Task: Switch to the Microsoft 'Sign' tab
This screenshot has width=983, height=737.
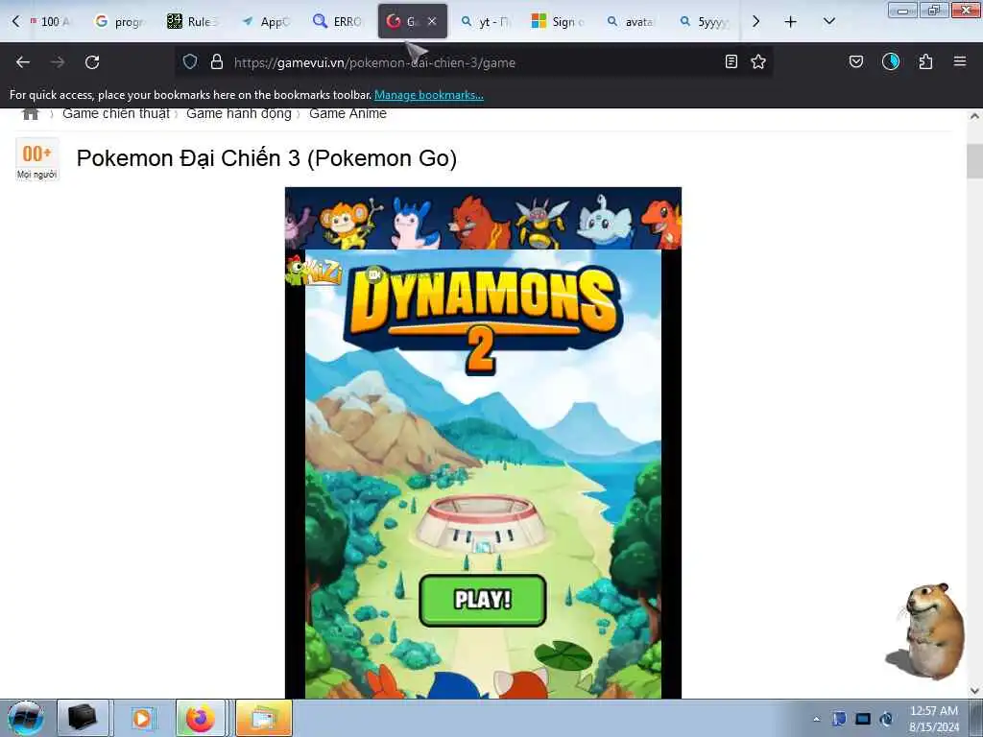Action: click(x=558, y=22)
